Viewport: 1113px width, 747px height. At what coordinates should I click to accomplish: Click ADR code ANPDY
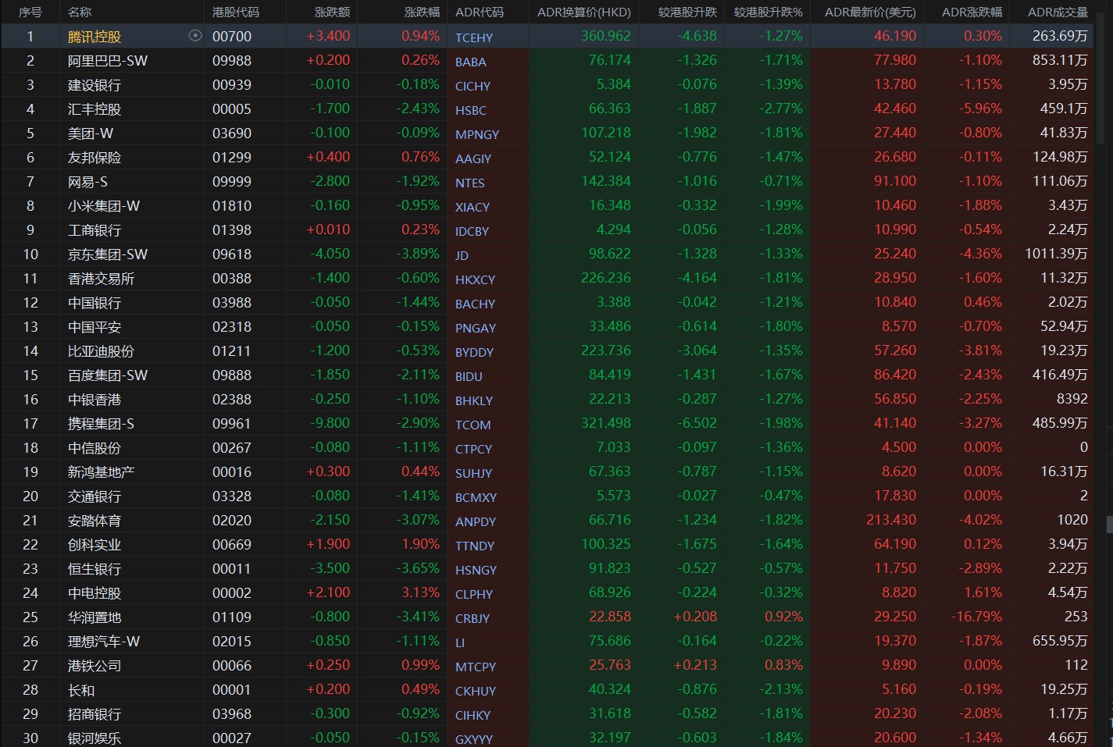476,521
